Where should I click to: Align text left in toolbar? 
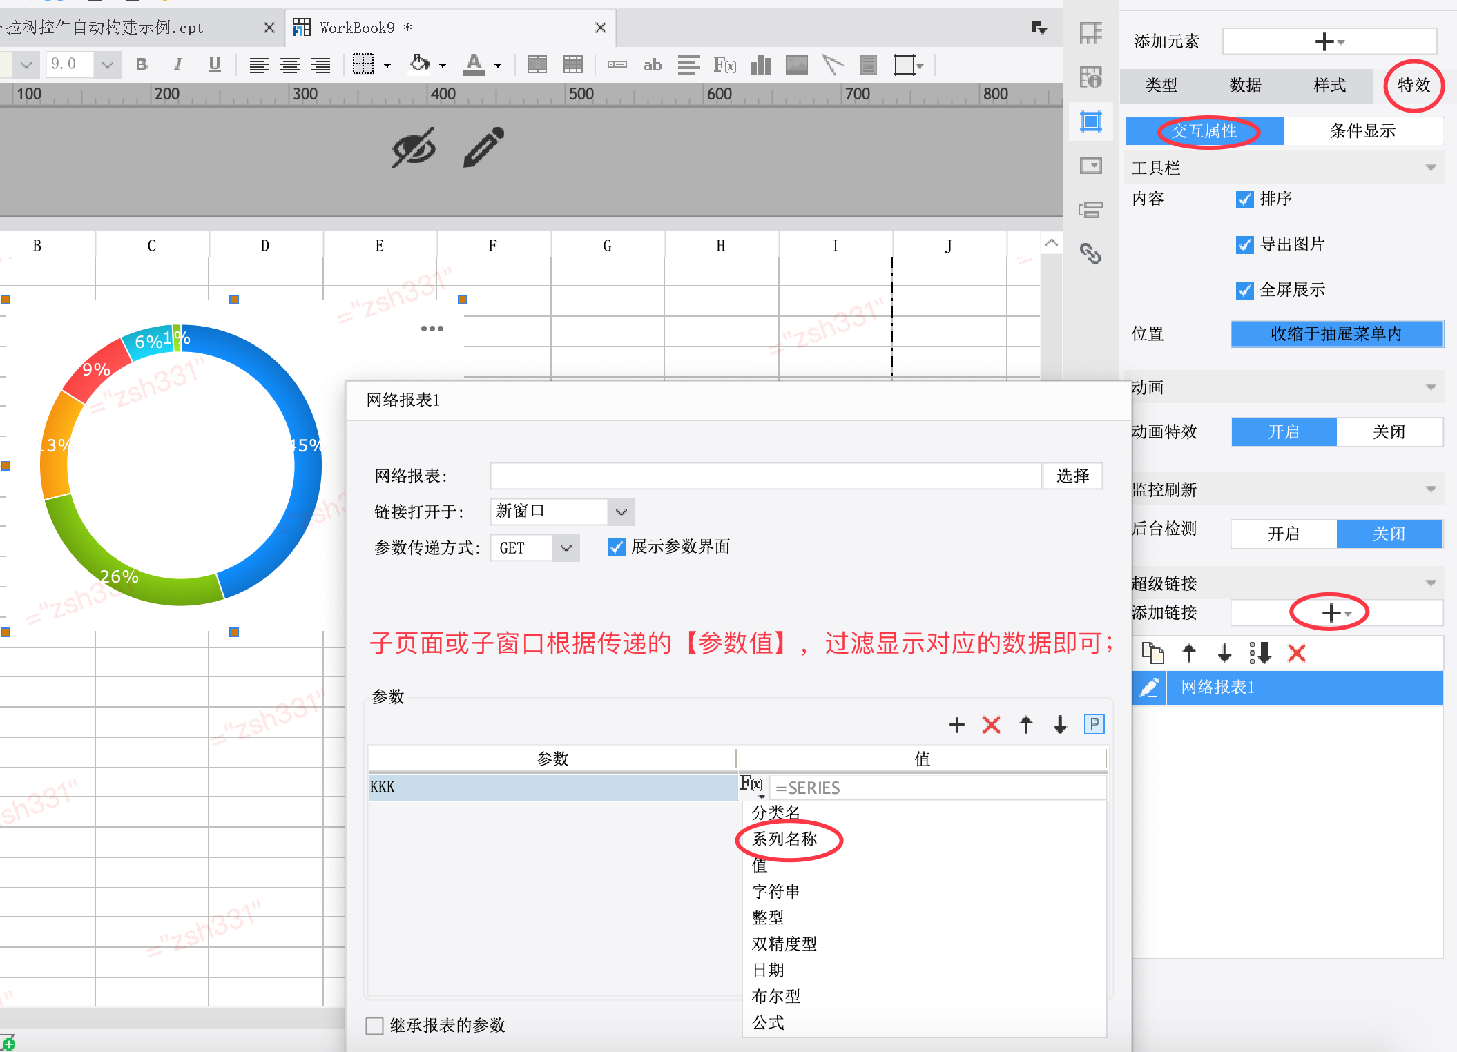(259, 66)
